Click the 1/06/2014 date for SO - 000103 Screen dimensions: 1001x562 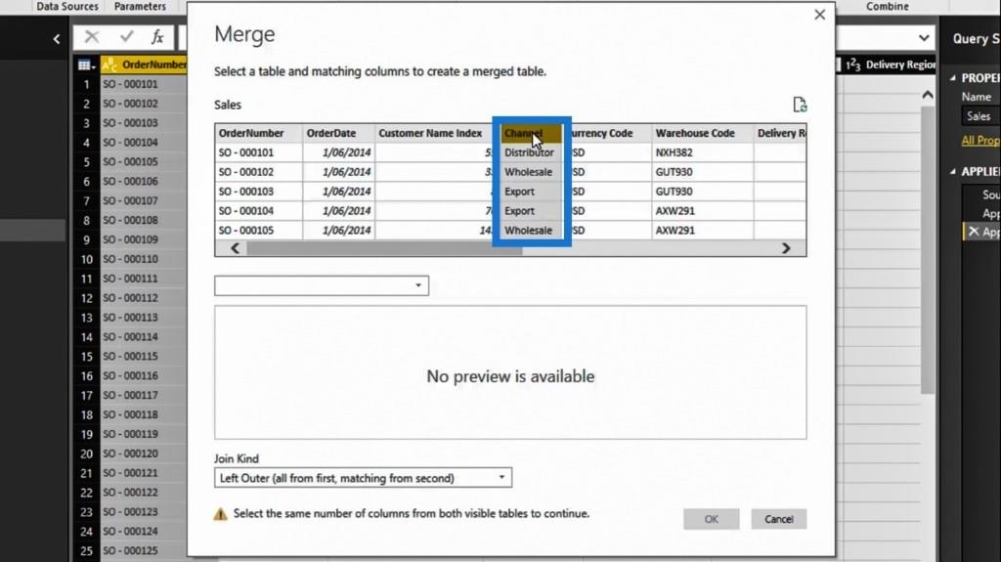(x=338, y=192)
